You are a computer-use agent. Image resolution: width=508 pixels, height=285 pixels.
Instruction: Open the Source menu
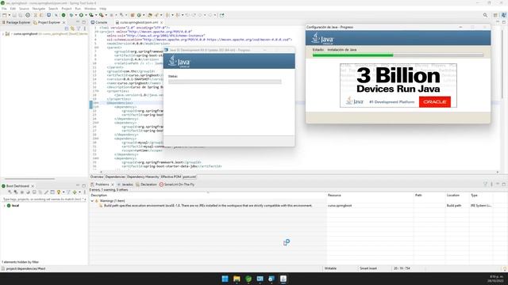(x=24, y=9)
